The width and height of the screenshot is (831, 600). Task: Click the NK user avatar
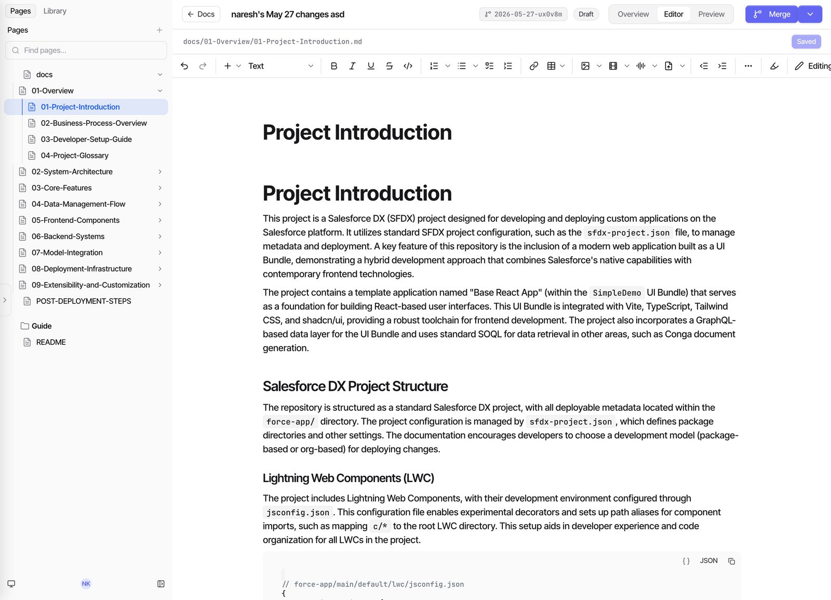point(86,584)
